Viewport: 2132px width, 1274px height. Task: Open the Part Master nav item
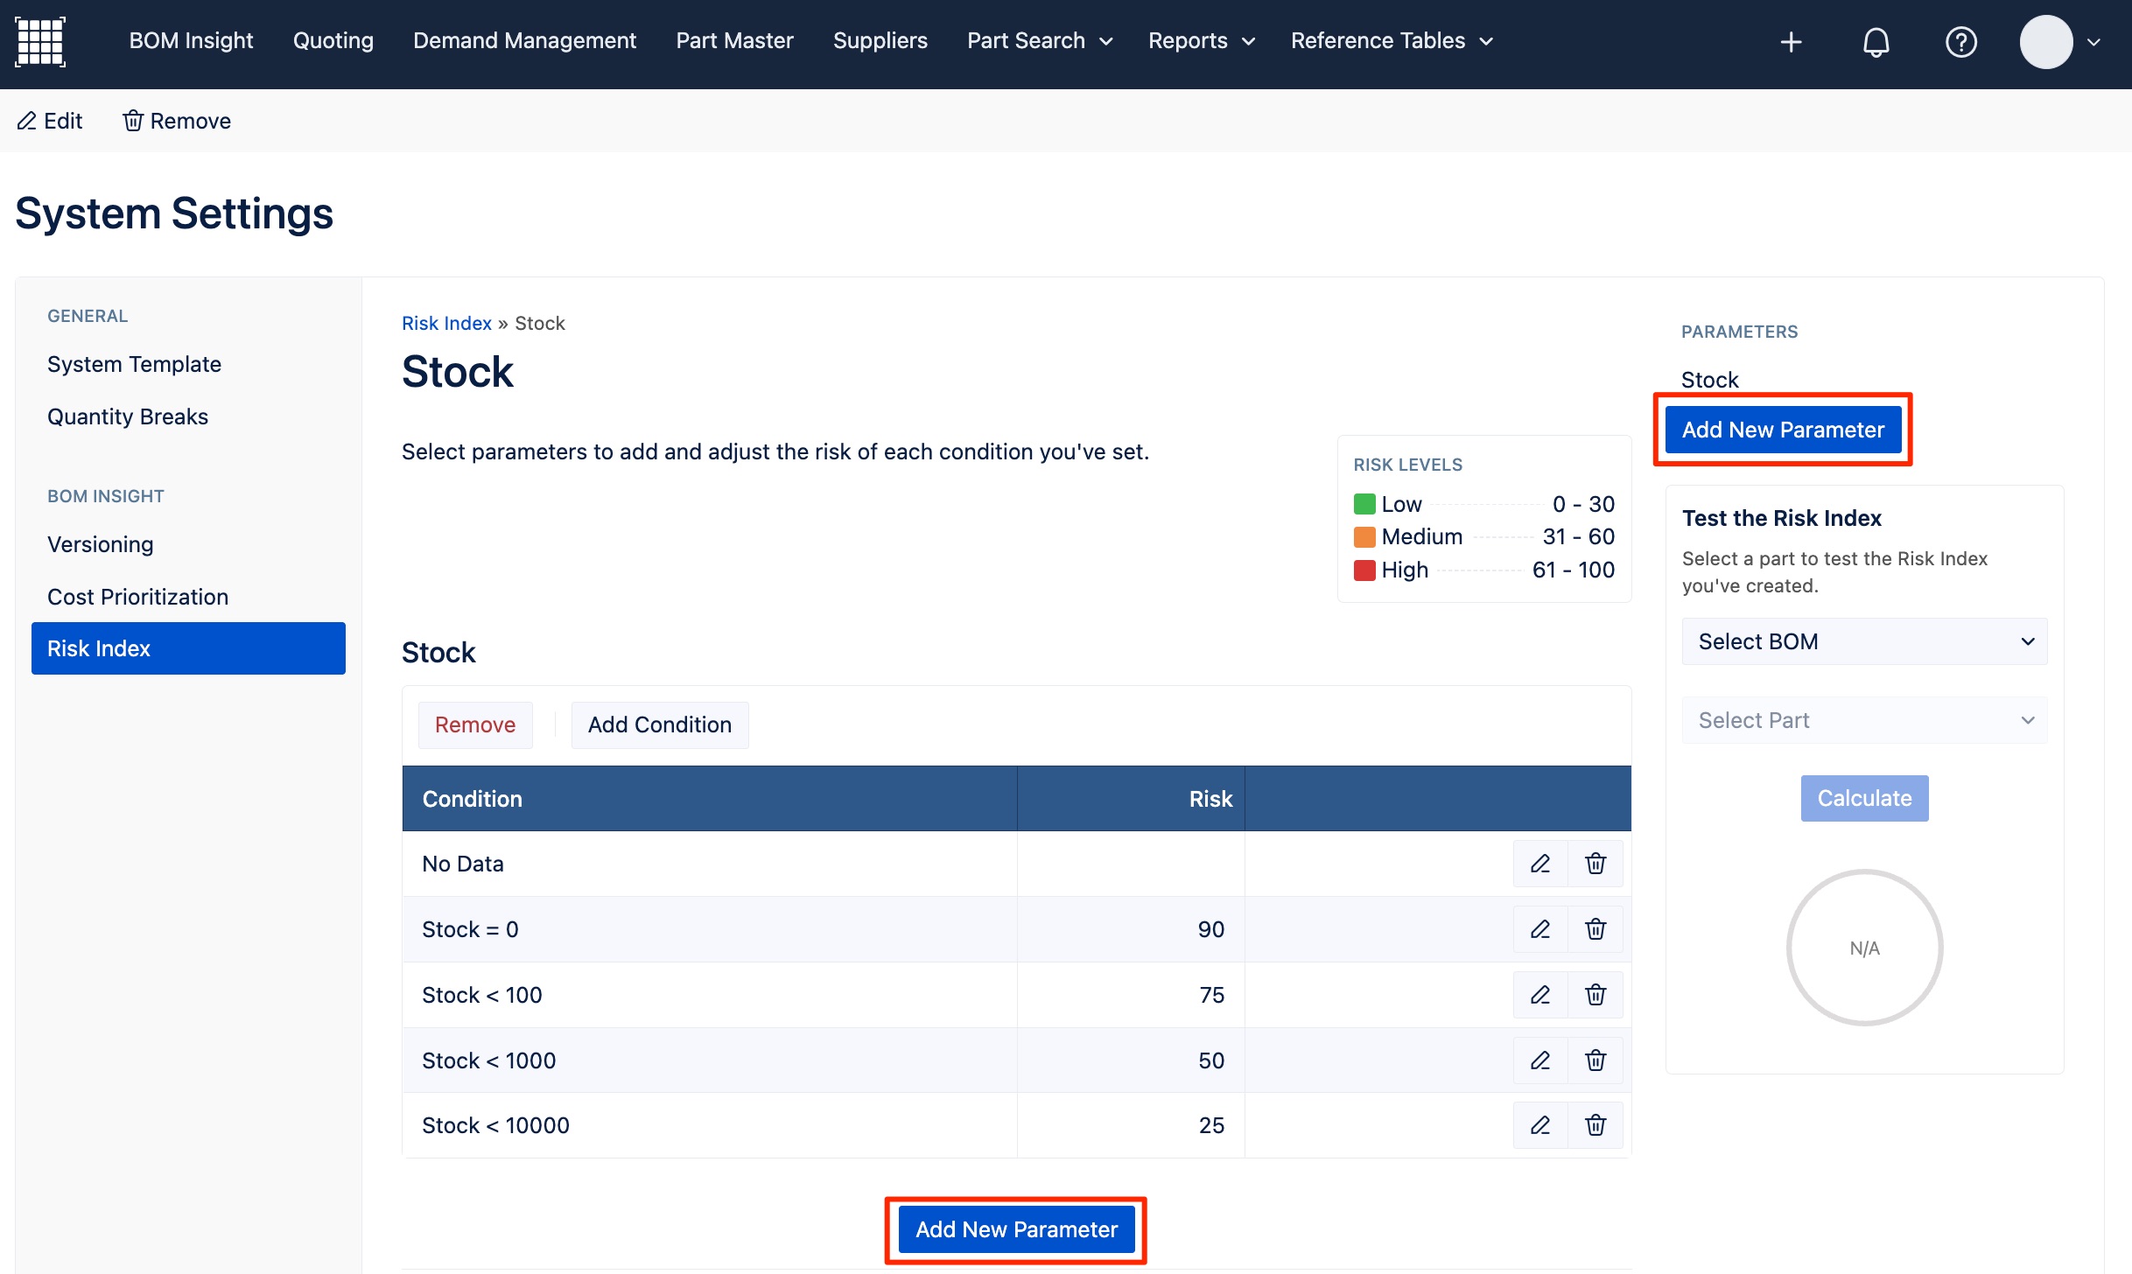click(734, 40)
